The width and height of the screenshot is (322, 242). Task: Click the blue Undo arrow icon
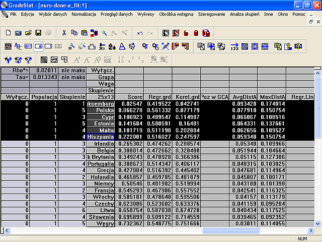[140, 33]
